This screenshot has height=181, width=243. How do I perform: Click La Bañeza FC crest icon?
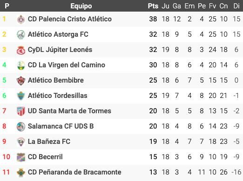point(21,142)
